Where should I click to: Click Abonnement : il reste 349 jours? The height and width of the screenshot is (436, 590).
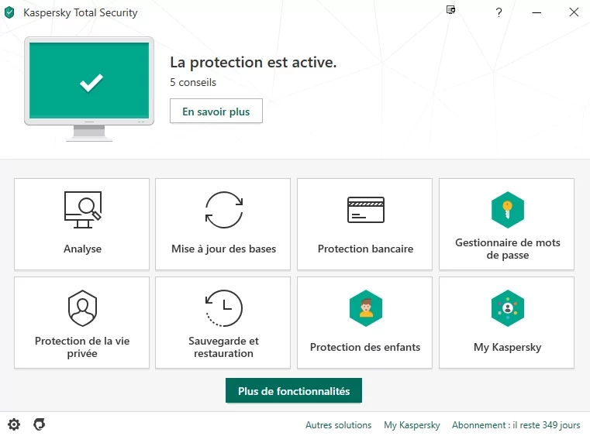click(516, 425)
